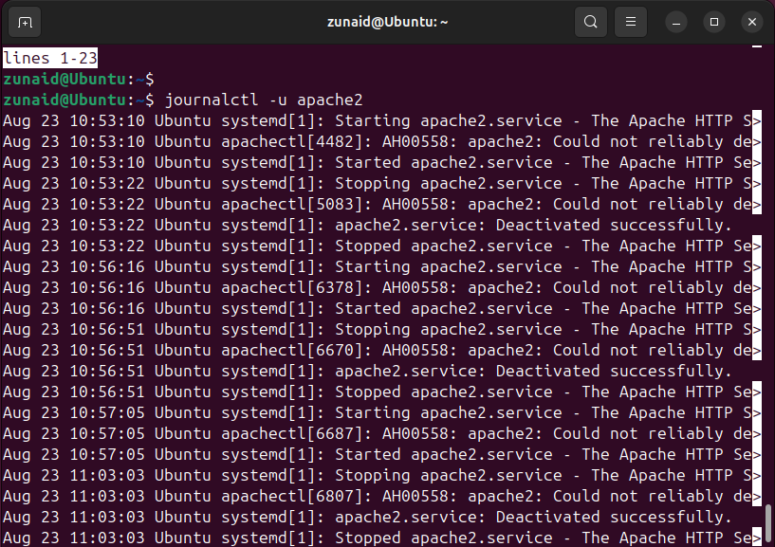775x547 pixels.
Task: Minimize the terminal window
Action: pyautogui.click(x=676, y=22)
